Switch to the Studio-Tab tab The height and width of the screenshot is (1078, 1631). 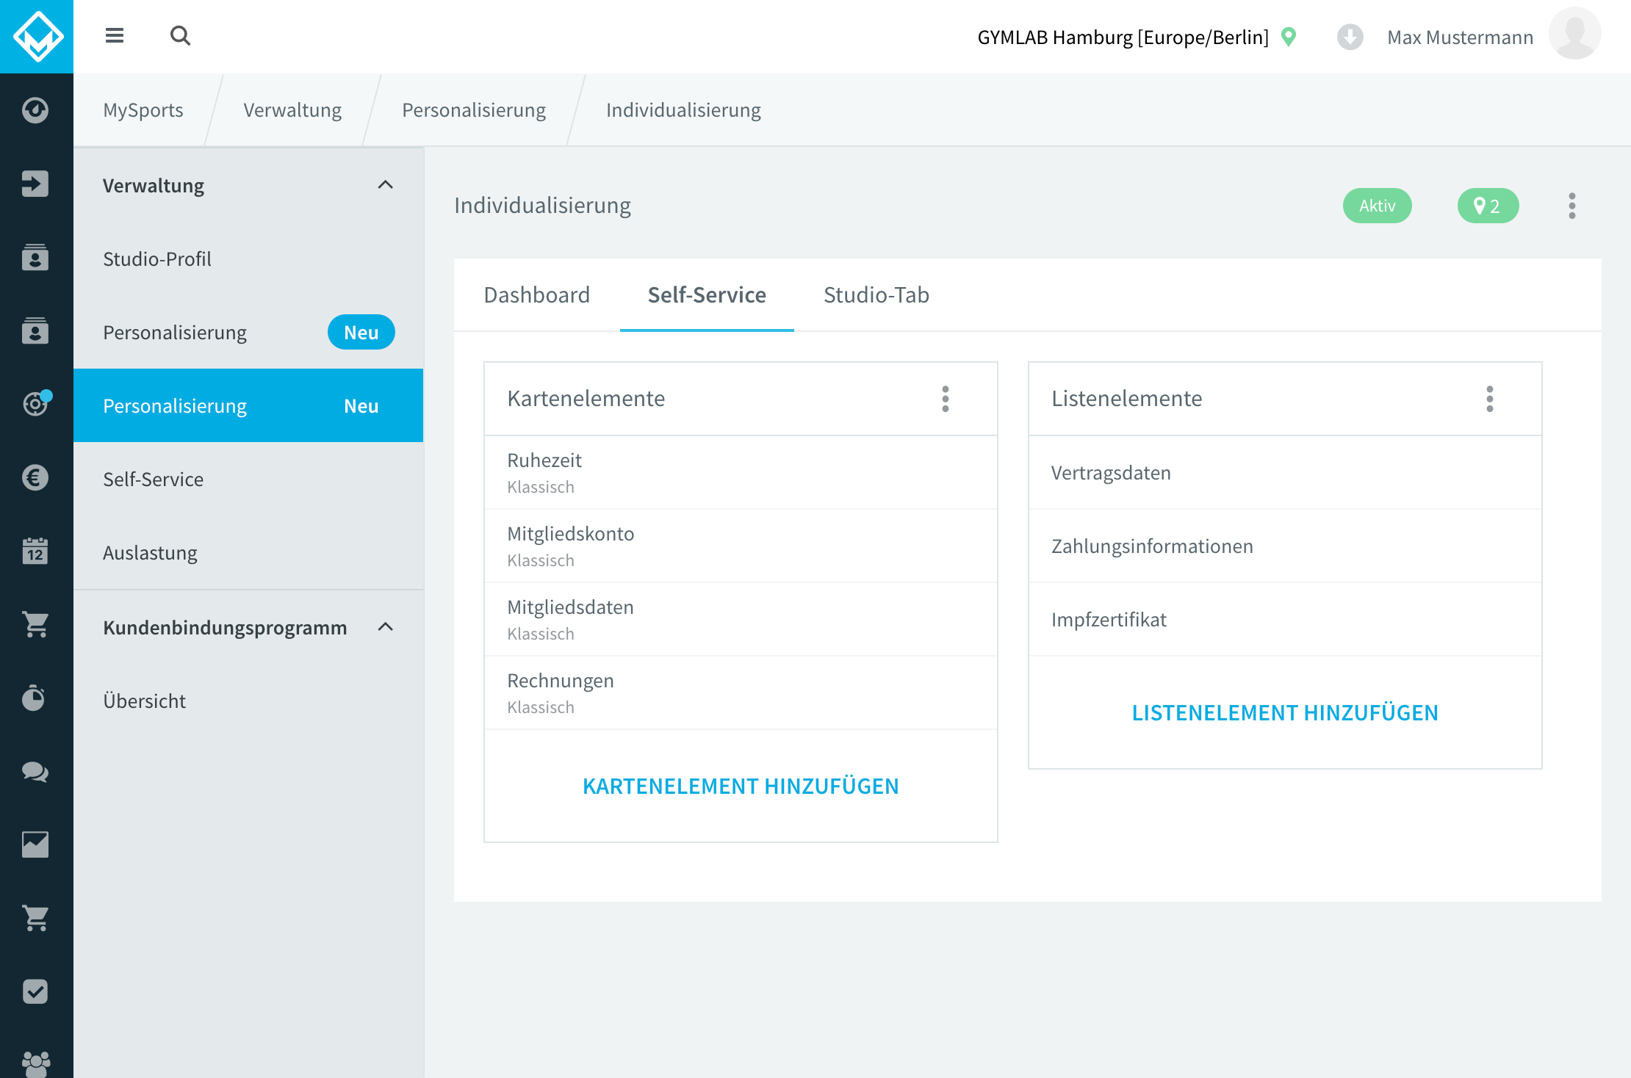click(x=876, y=294)
